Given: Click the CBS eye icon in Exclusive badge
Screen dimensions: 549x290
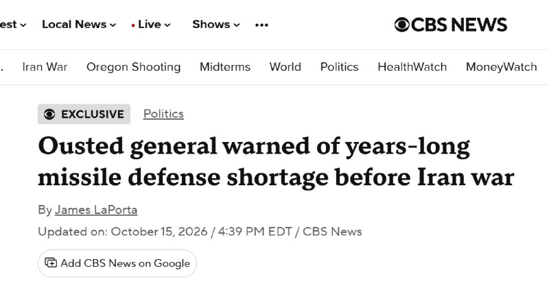Looking at the screenshot, I should point(49,114).
